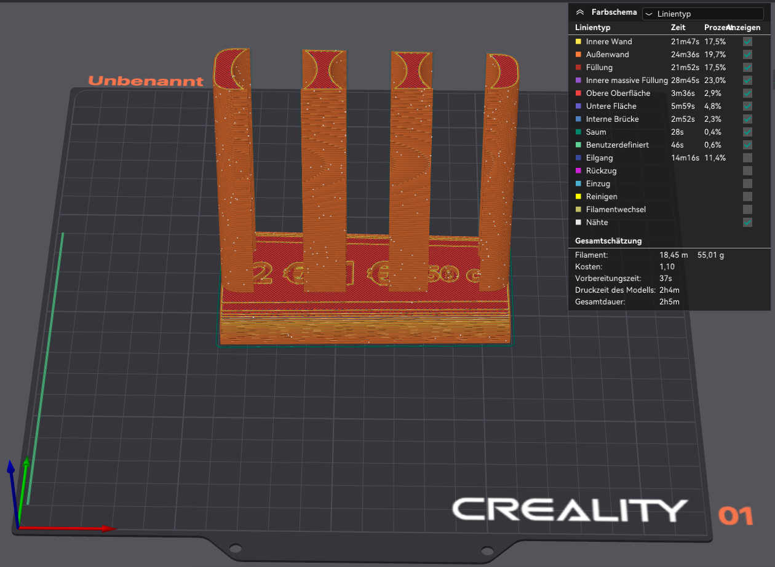Screen dimensions: 775x567
Task: Hide the Außenwand line type
Action: coord(747,55)
